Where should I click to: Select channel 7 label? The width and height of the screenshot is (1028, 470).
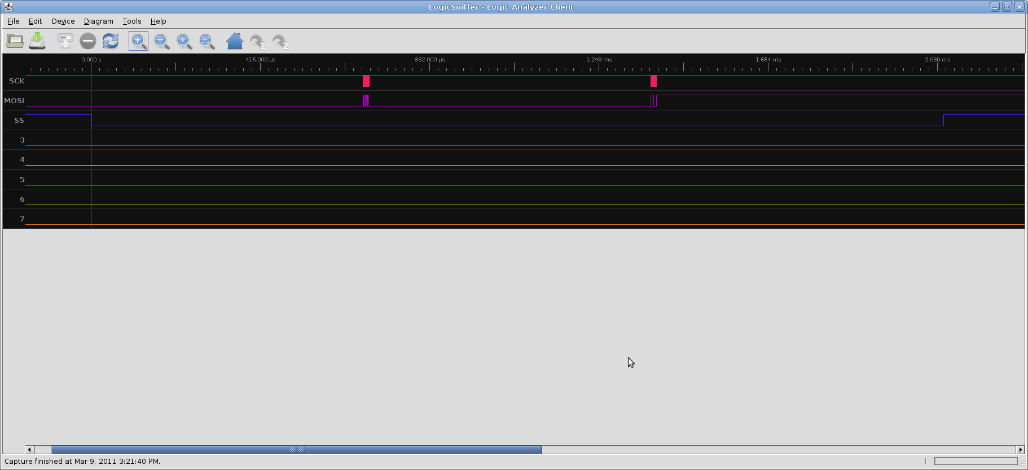click(22, 219)
